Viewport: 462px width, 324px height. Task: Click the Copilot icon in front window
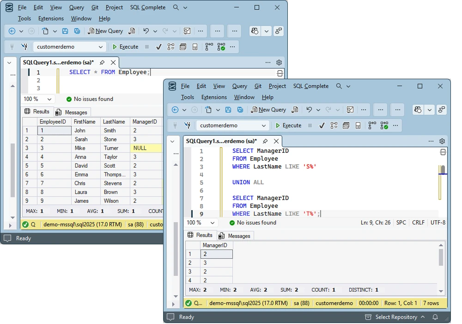coord(418,110)
